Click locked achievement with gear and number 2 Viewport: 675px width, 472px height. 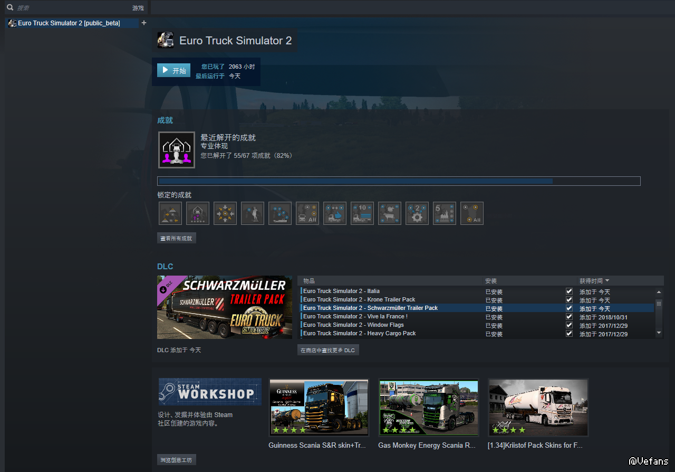pos(417,213)
